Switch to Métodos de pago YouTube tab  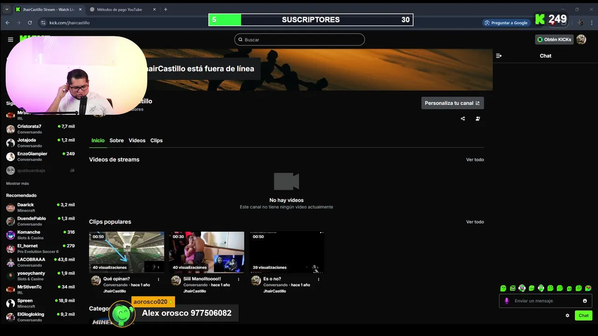coord(122,9)
